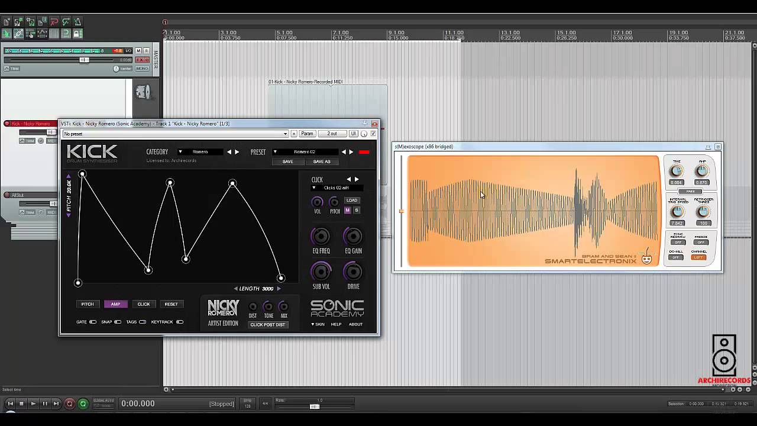Switch to the AMP envelope tab
The width and height of the screenshot is (757, 426).
tap(115, 304)
